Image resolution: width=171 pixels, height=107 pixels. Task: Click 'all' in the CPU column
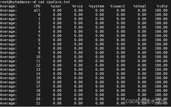coord(37,10)
